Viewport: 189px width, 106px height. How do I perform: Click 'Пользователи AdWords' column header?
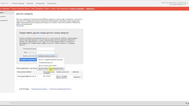[24, 72]
